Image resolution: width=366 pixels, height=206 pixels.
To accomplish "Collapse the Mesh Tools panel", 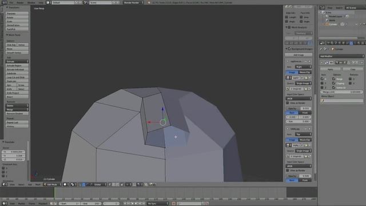I will click(7, 35).
